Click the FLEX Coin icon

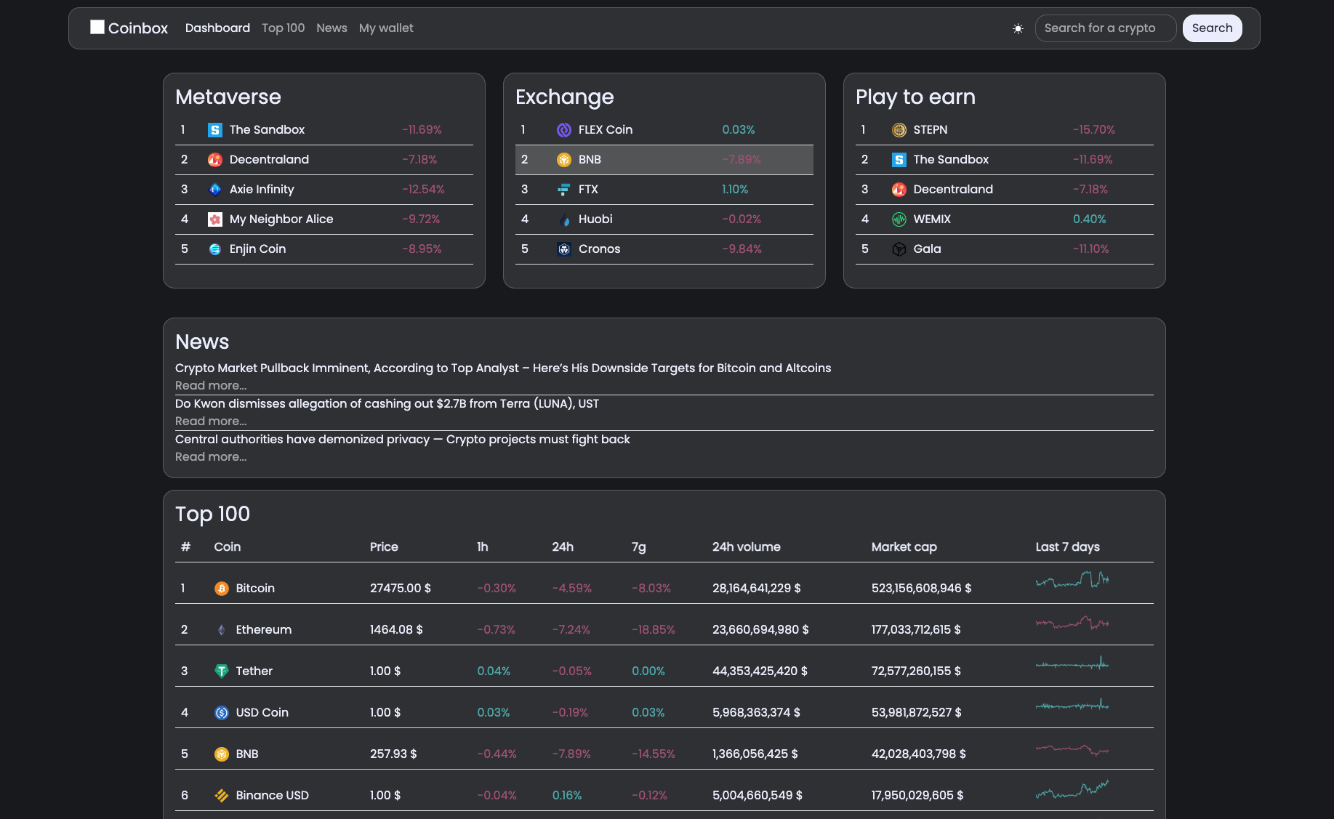pyautogui.click(x=564, y=130)
